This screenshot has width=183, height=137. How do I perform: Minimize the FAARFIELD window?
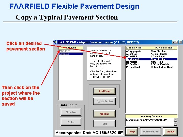coord(174,42)
